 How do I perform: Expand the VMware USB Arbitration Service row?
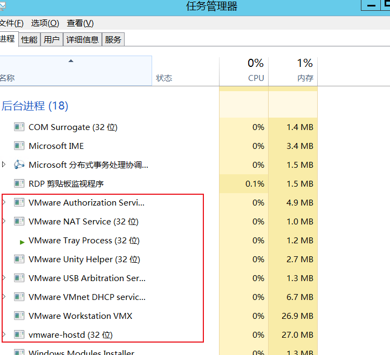pos(4,278)
